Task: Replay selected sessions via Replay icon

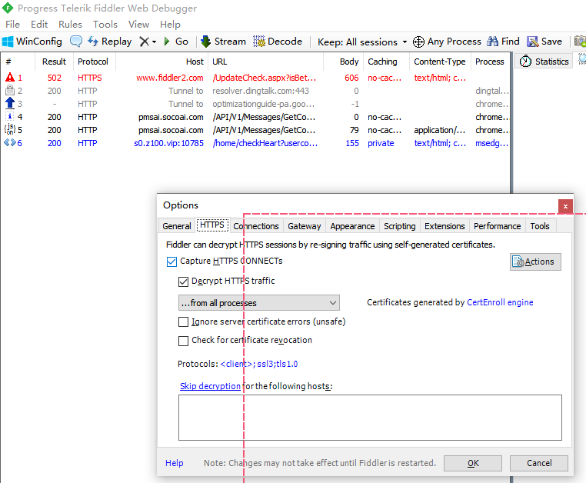Action: click(x=93, y=42)
